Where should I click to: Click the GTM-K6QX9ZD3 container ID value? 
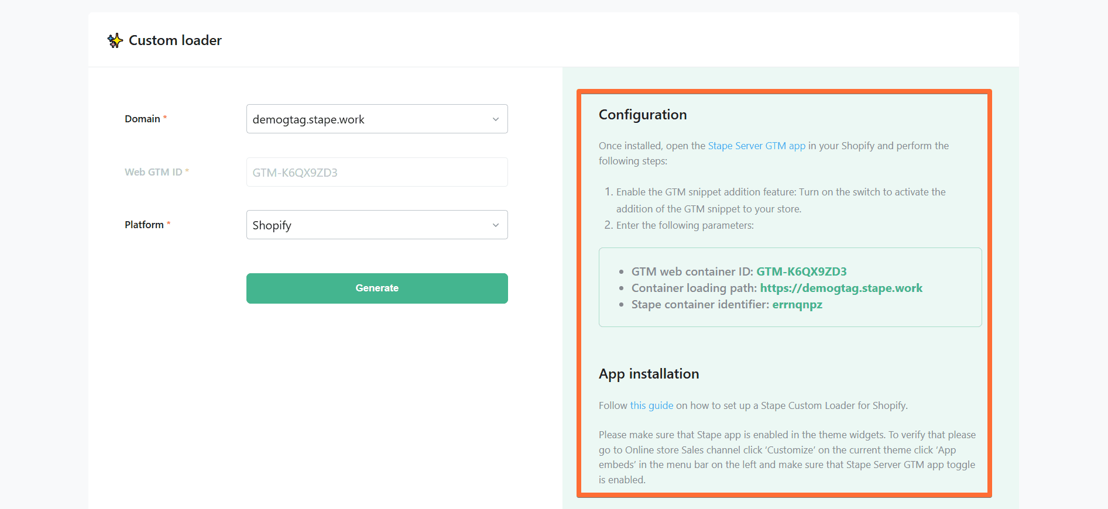click(801, 271)
